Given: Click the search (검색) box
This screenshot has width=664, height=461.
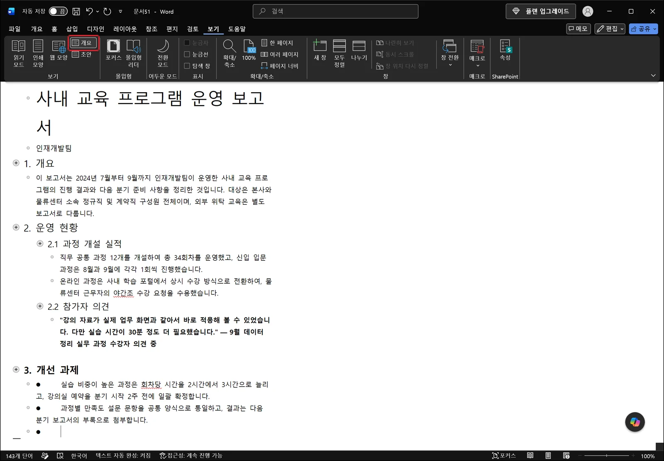Looking at the screenshot, I should [335, 11].
